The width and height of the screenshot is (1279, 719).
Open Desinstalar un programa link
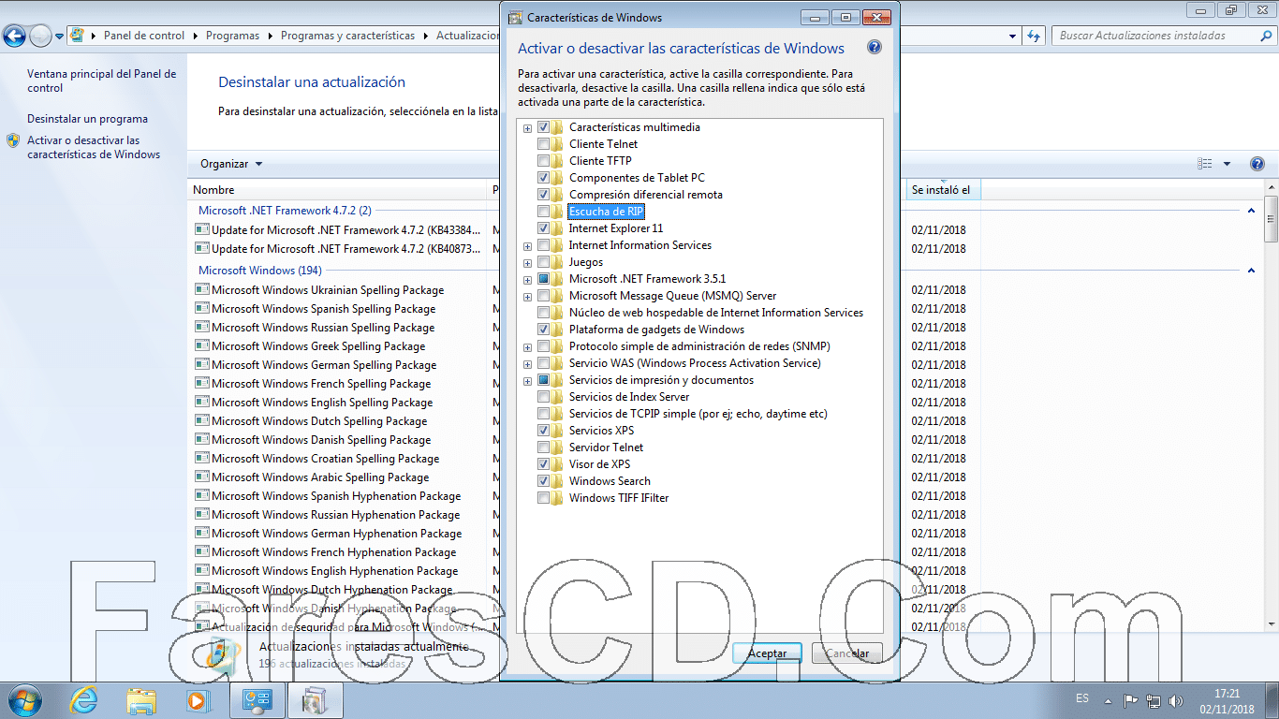[87, 119]
